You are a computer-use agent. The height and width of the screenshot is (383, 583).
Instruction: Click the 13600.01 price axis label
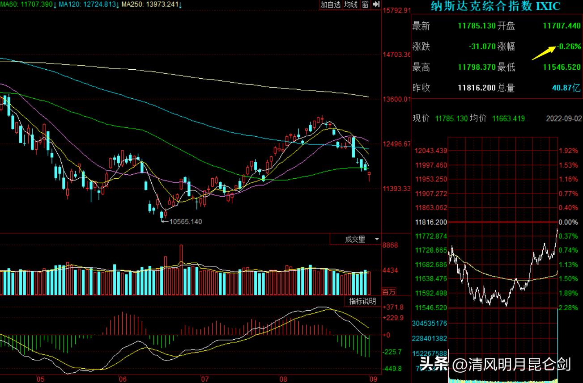pyautogui.click(x=397, y=99)
